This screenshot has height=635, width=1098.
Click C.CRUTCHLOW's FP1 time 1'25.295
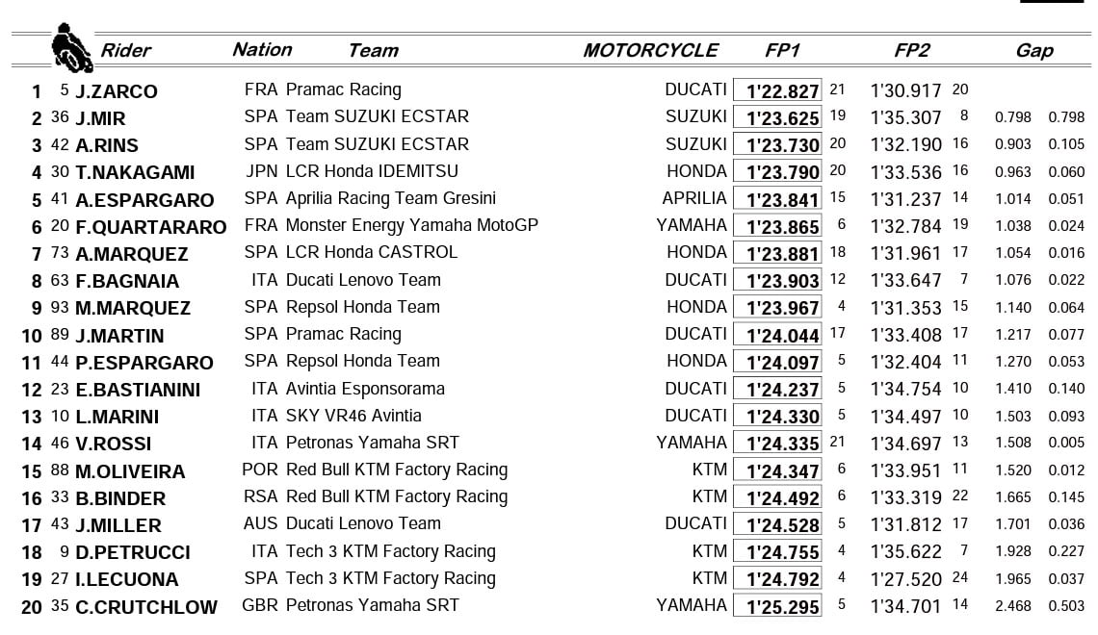click(x=777, y=607)
